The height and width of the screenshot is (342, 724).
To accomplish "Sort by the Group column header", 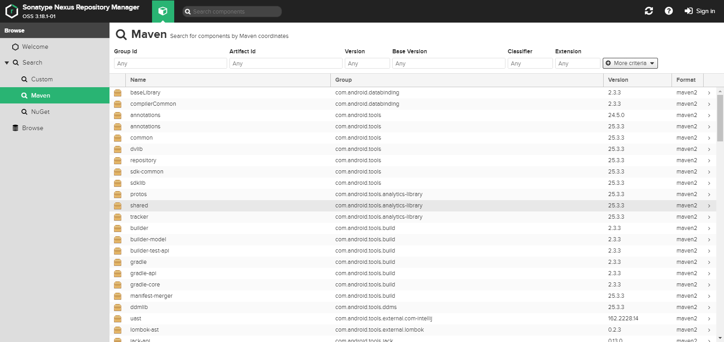I will coord(467,80).
